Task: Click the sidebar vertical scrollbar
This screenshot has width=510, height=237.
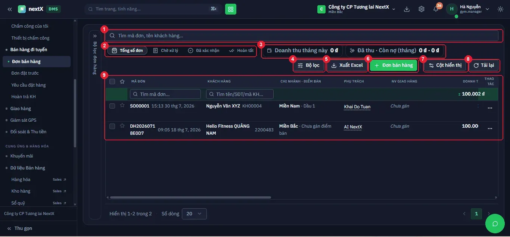Action: coord(75,113)
